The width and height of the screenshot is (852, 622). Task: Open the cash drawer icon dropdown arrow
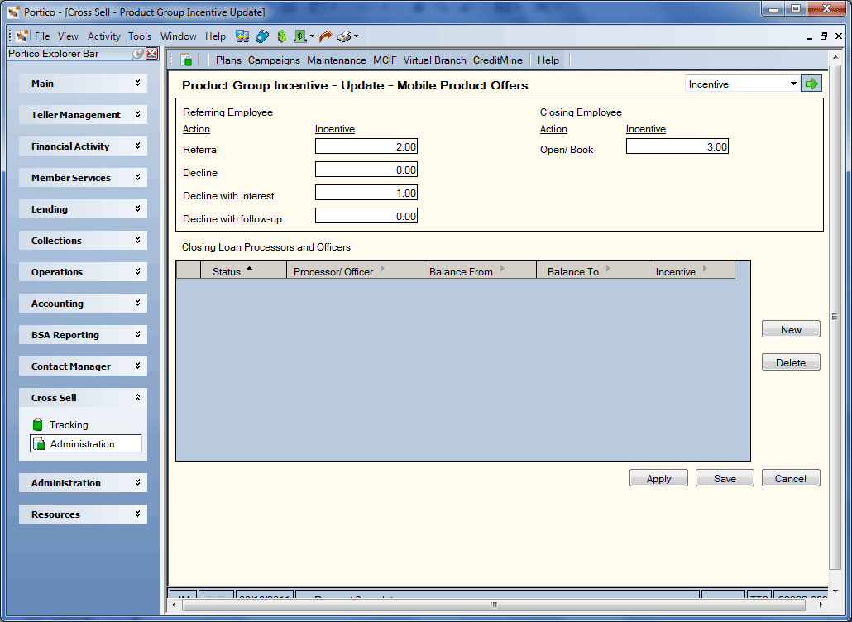coord(312,36)
